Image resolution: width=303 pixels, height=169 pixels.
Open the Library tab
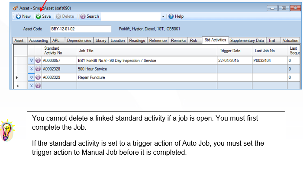click(101, 41)
